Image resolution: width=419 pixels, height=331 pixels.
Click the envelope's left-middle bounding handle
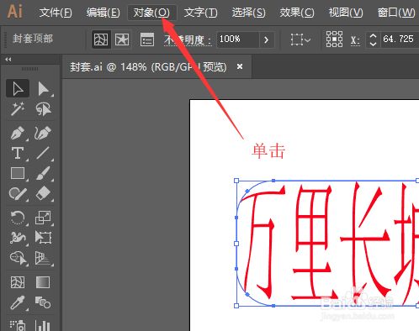coord(236,244)
